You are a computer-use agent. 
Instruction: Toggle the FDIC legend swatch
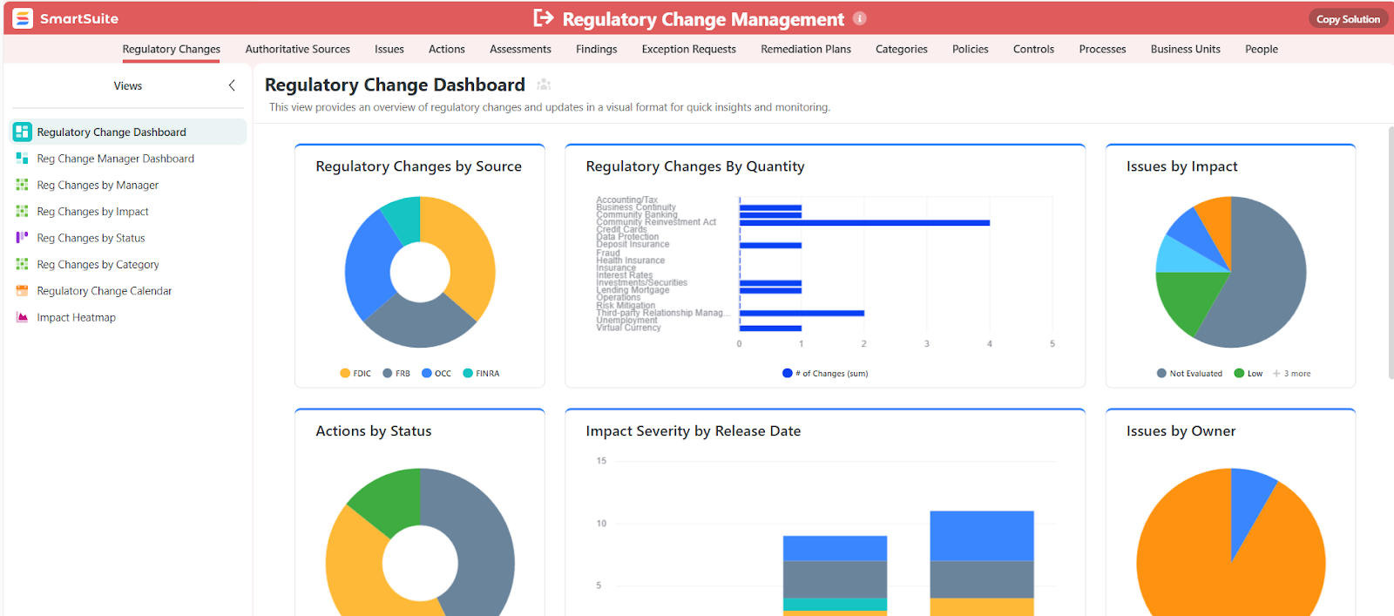pyautogui.click(x=345, y=373)
